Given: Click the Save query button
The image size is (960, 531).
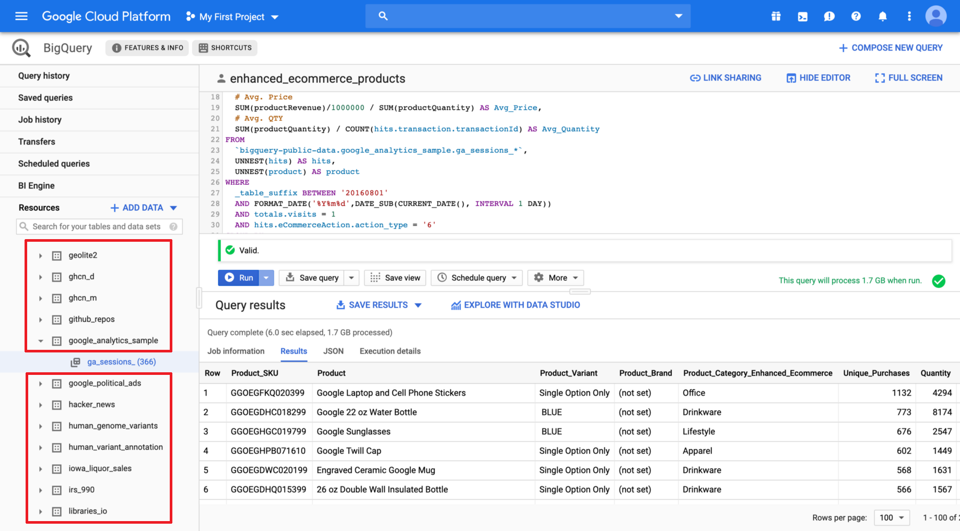Looking at the screenshot, I should click(x=312, y=278).
